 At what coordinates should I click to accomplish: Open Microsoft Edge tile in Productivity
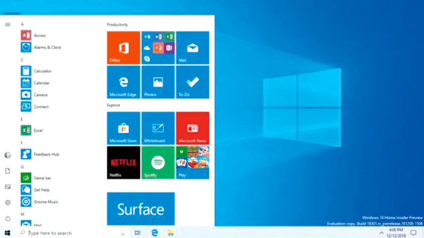point(123,82)
